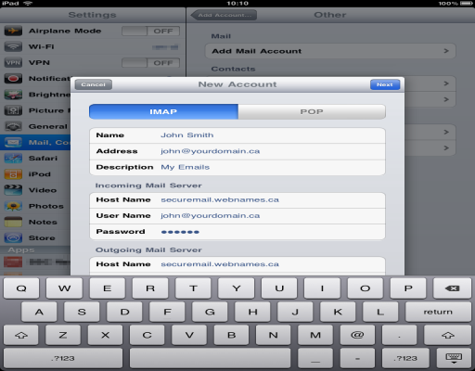Viewport: 475px width, 371px height.
Task: Toggle the VPN OFF switch
Action: point(150,63)
